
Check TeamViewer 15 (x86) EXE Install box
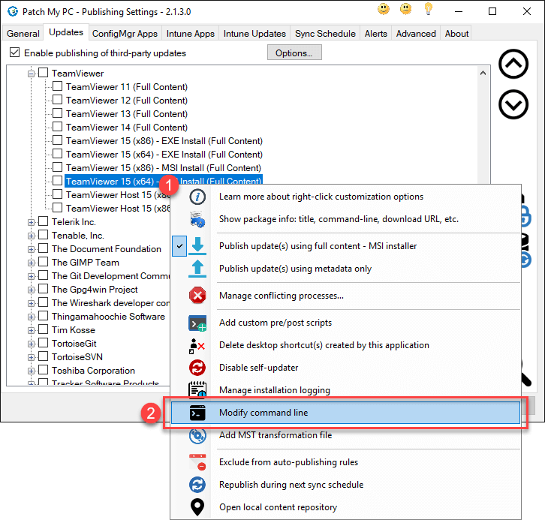[x=57, y=140]
